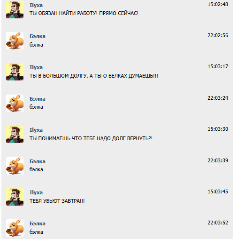Open Бэлка name link at 22:02:56
This screenshot has height=239, width=237.
[38, 36]
